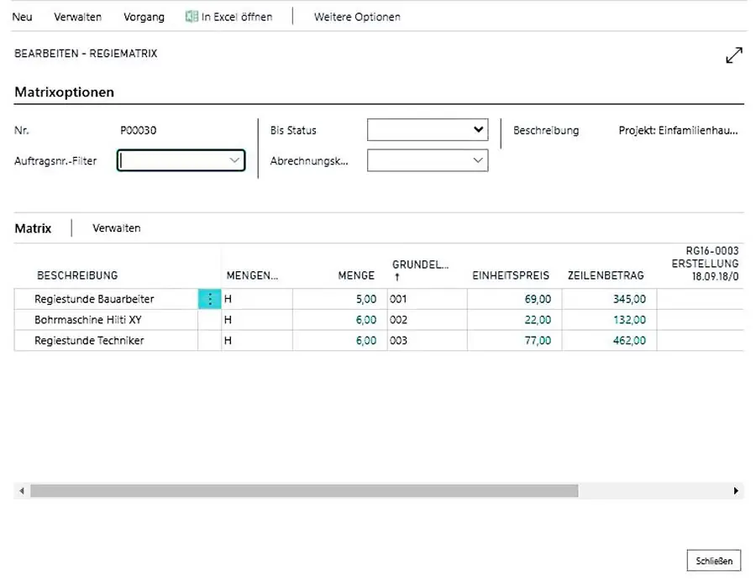Click Grundel code 001

(x=398, y=299)
